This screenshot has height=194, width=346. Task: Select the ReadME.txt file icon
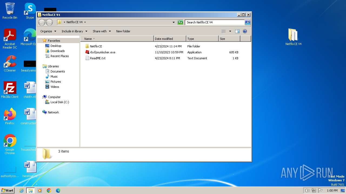87,58
